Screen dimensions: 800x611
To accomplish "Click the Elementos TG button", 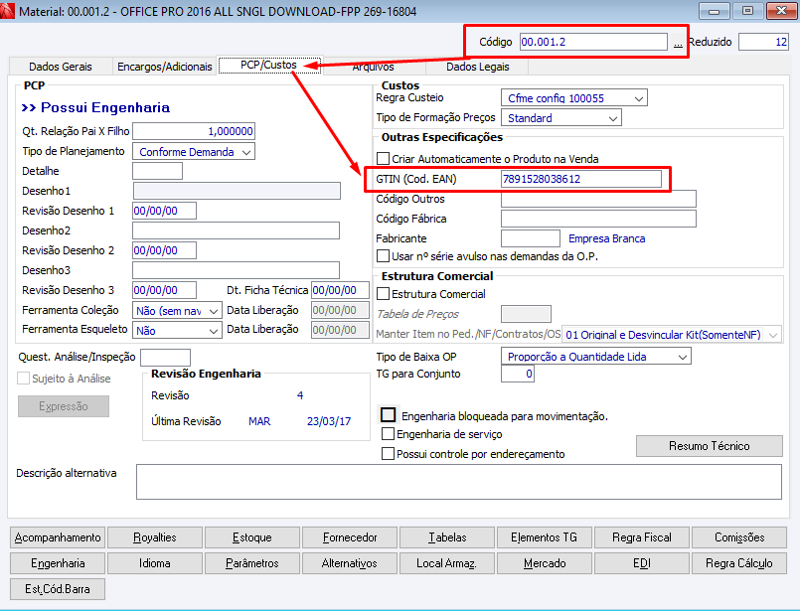I will coord(545,537).
